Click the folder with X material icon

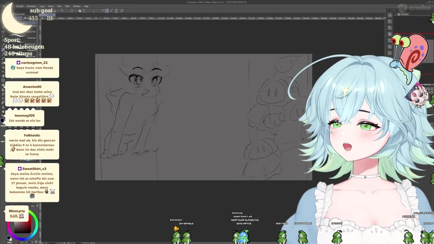pos(390,34)
